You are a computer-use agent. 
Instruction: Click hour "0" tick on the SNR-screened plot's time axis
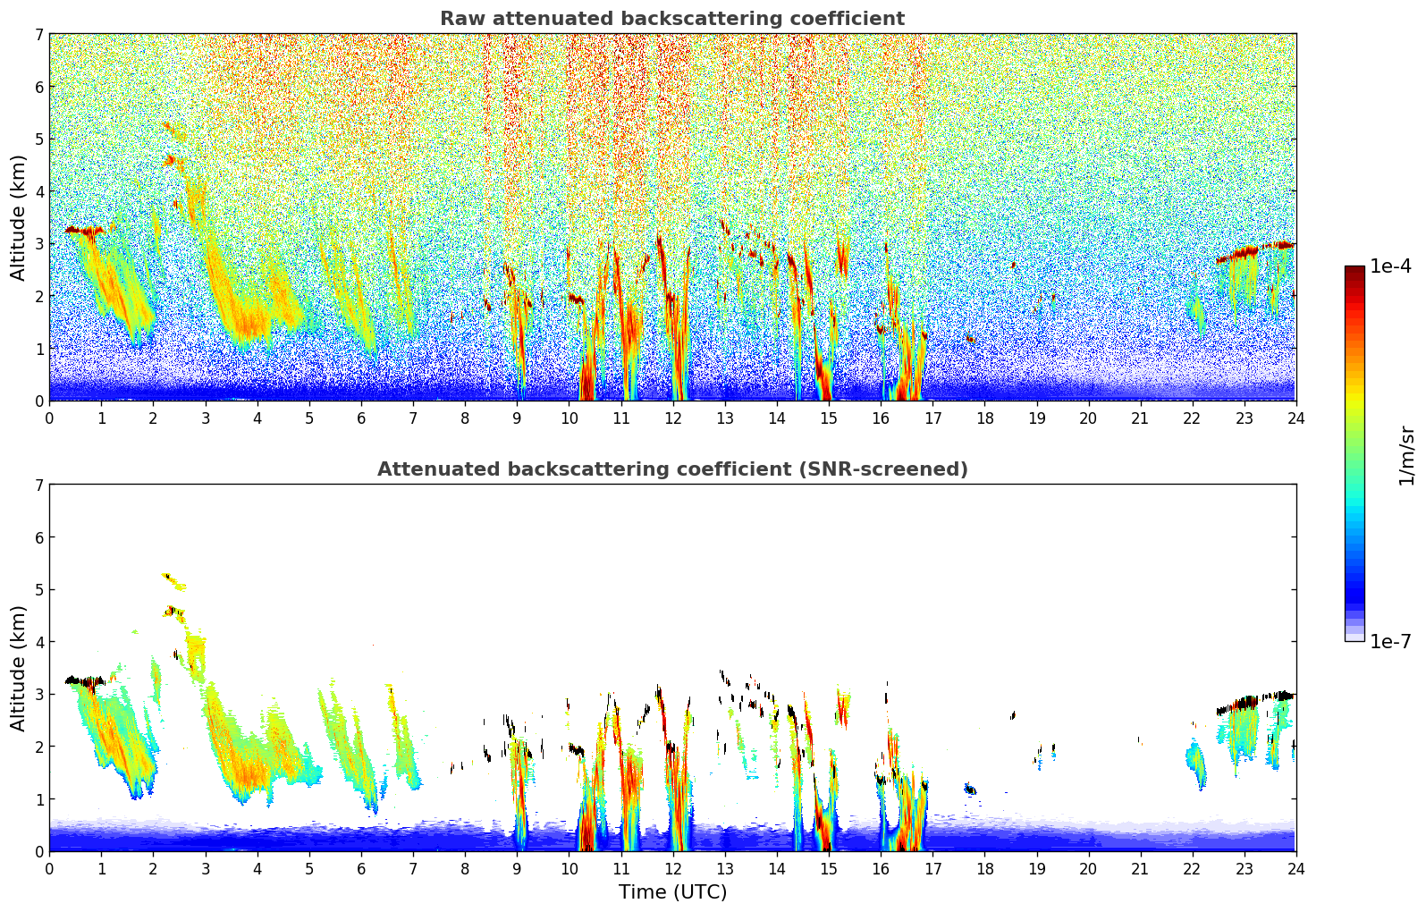coord(49,868)
